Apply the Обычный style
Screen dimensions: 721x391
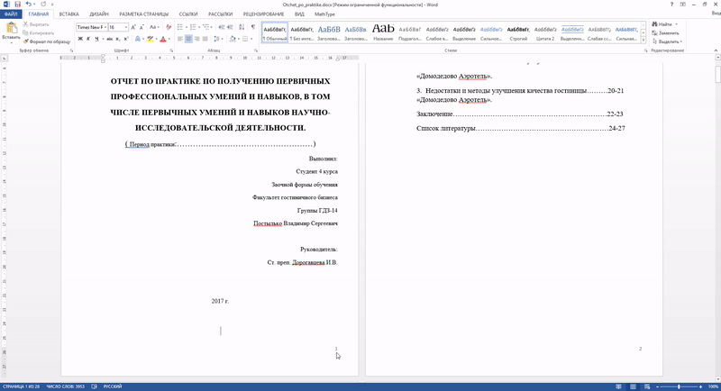275,32
